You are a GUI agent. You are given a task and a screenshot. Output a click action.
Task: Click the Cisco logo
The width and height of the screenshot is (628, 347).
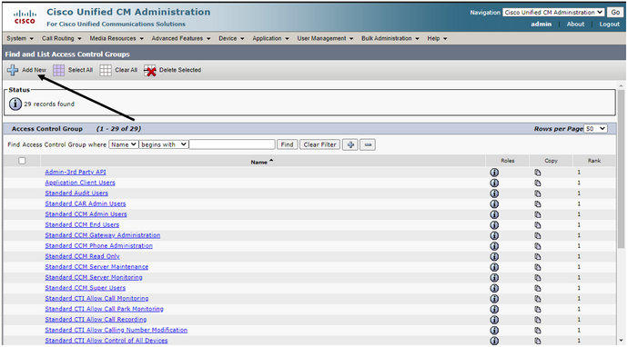[25, 17]
